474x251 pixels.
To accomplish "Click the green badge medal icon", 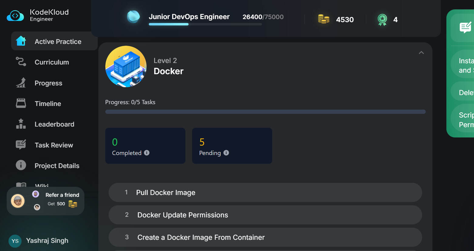I will [382, 20].
